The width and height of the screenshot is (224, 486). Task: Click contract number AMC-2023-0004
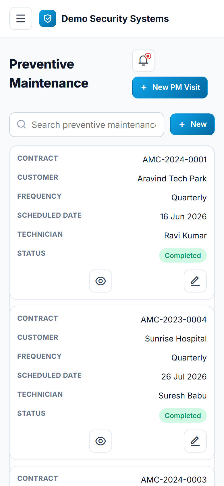pos(174,320)
